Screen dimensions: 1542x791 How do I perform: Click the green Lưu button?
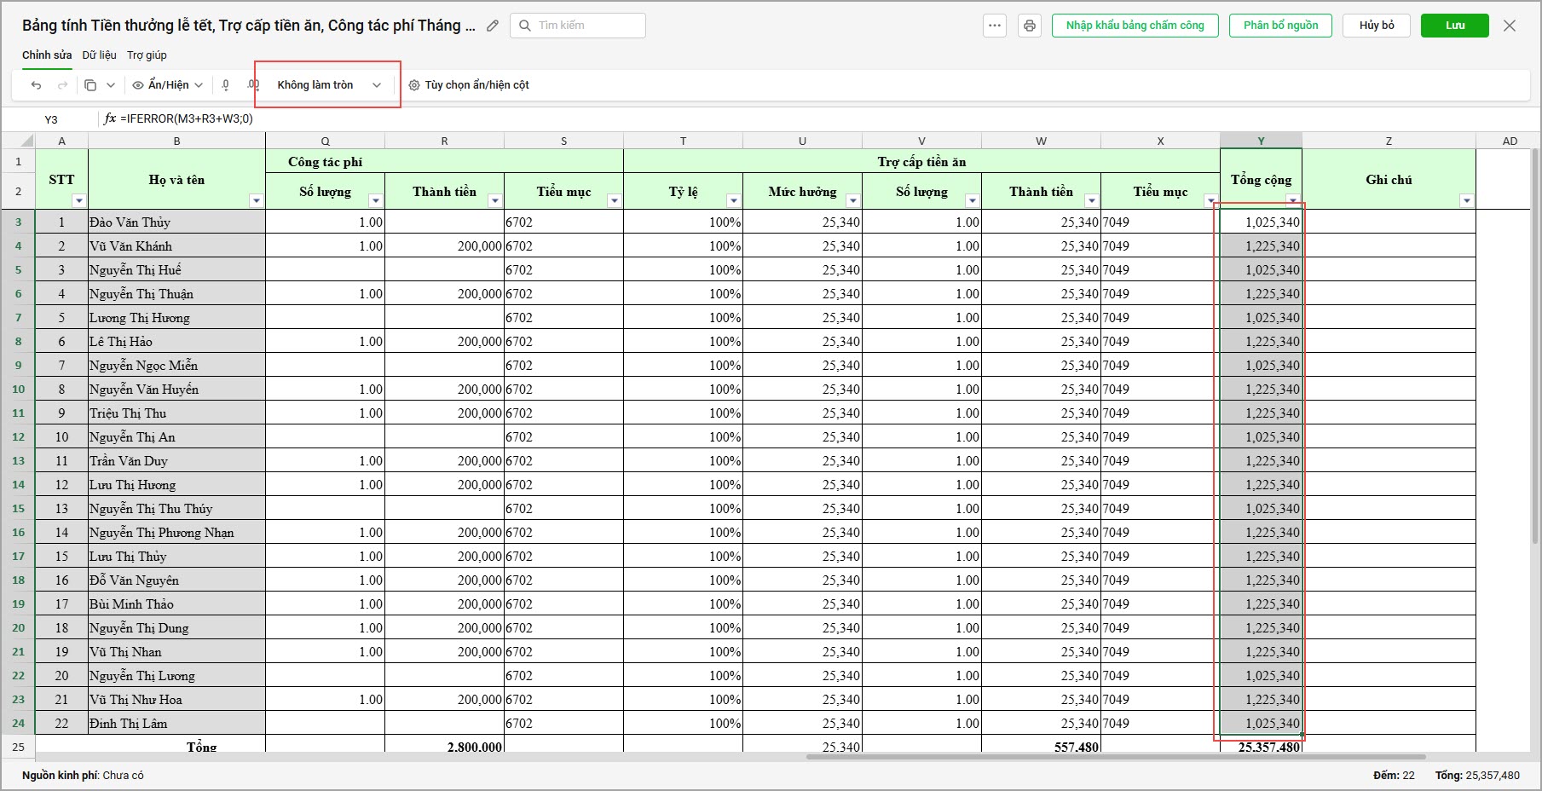[x=1455, y=26]
